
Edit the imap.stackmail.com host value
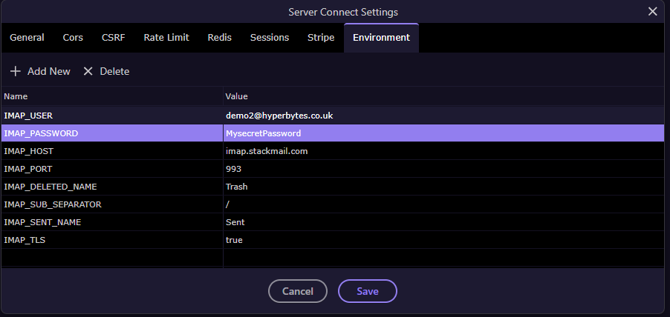[443, 151]
